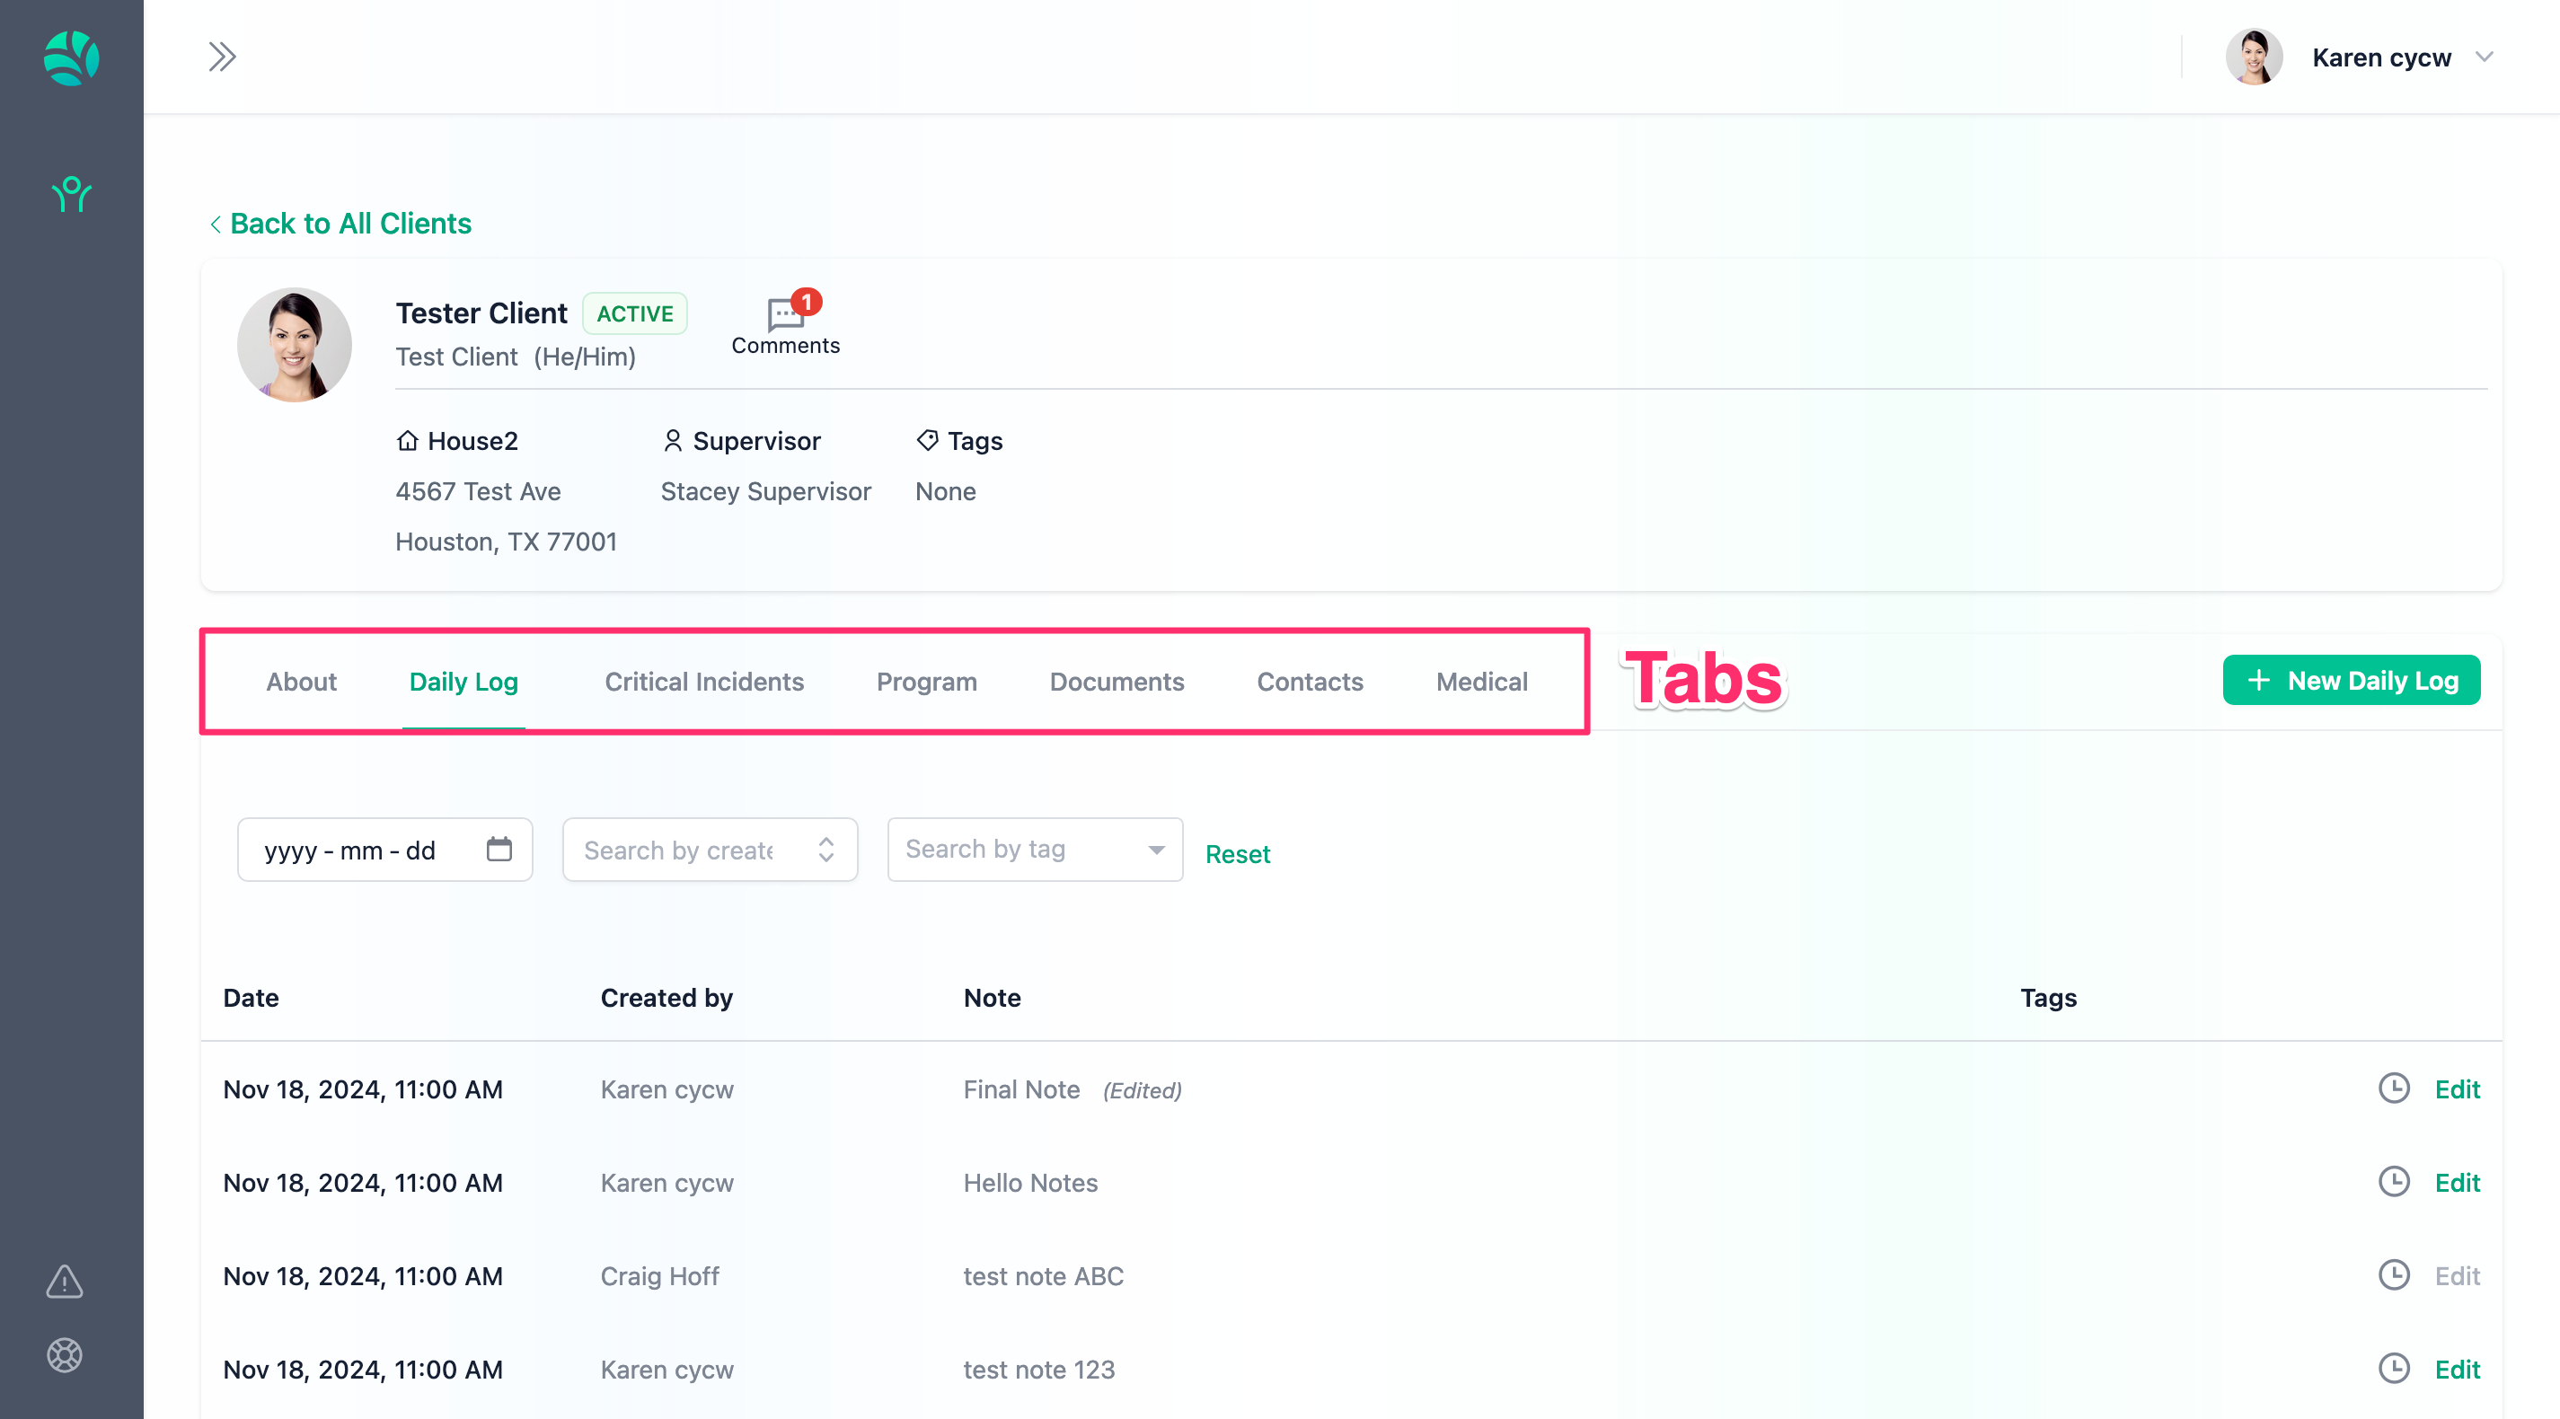Image resolution: width=2560 pixels, height=1419 pixels.
Task: View history clock icon for Final Note
Action: 2393,1088
